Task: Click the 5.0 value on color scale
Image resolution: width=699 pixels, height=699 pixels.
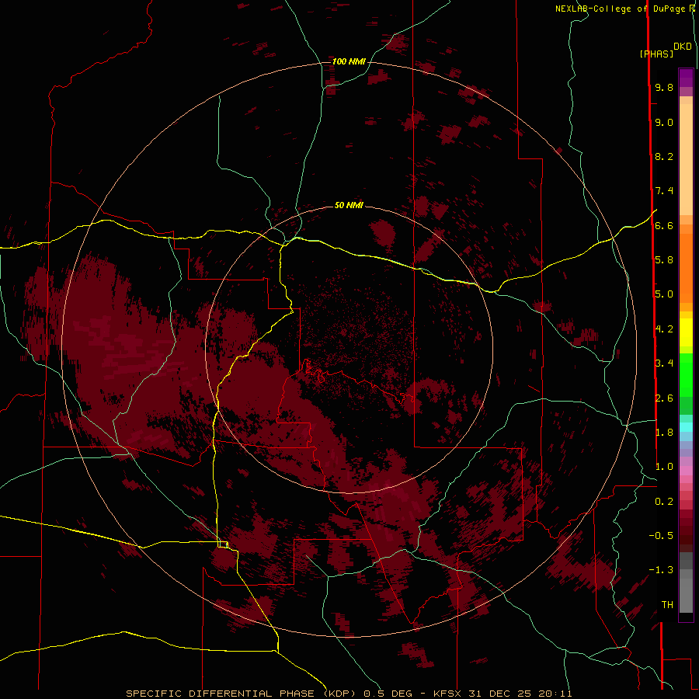Action: (x=664, y=294)
